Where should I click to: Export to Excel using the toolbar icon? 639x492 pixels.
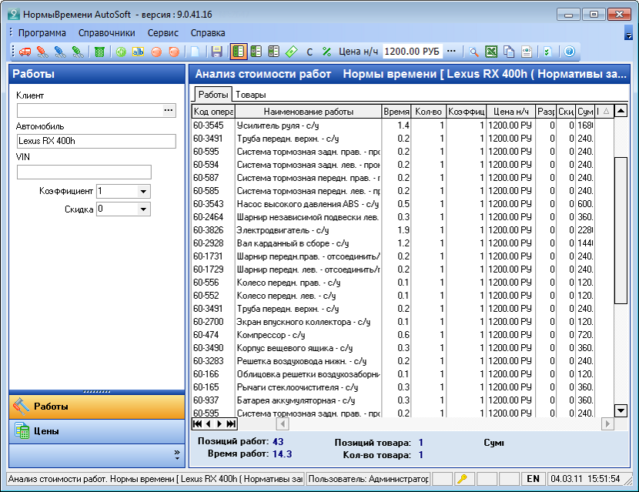coord(491,52)
